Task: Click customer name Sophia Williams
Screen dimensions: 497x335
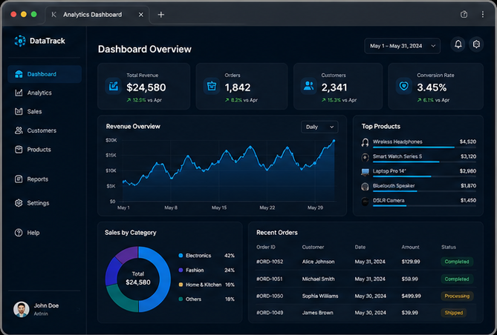Action: click(x=320, y=296)
